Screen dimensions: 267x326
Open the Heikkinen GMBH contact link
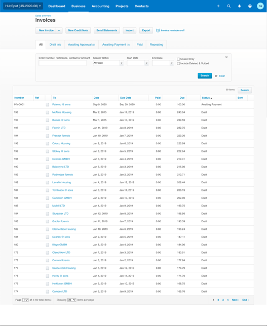click(62, 284)
